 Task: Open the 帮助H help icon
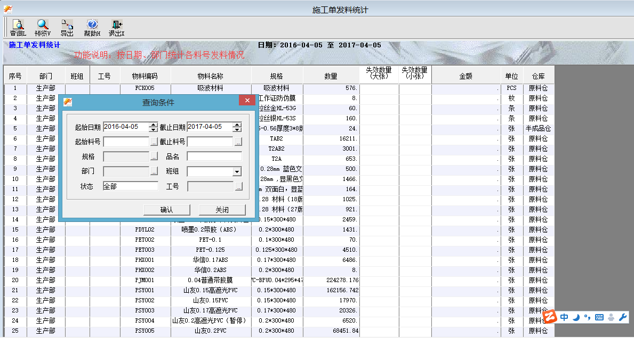(92, 28)
